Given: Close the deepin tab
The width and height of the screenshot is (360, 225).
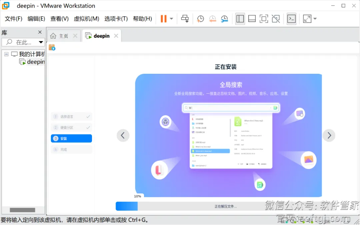Looking at the screenshot, I should coord(116,36).
